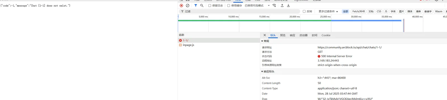Open network search magnifier
The width and height of the screenshot is (447, 100).
tap(202, 6)
